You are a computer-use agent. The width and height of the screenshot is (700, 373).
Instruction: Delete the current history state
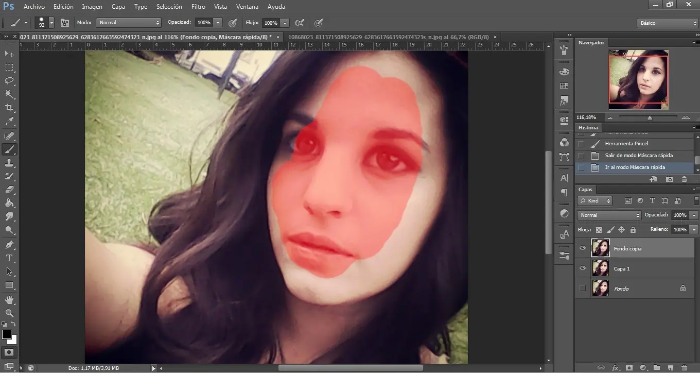click(684, 179)
